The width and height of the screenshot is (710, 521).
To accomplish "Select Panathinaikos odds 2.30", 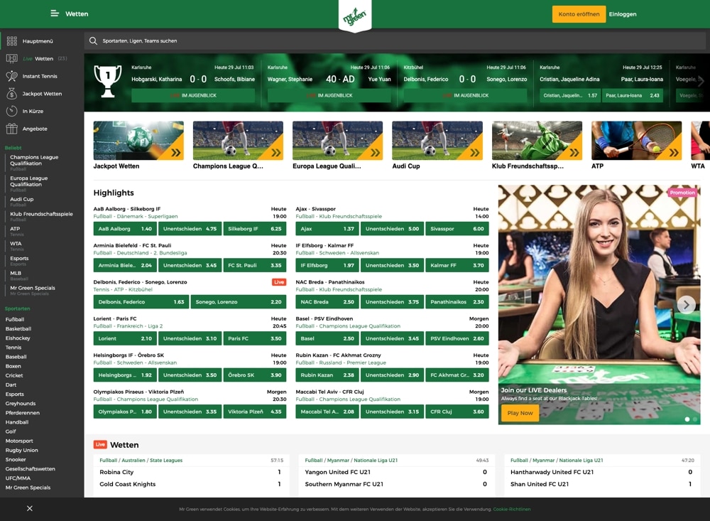I will (x=457, y=302).
